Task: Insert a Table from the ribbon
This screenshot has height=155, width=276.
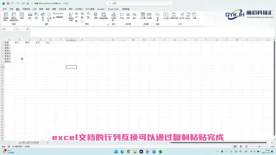Action: 22,16
